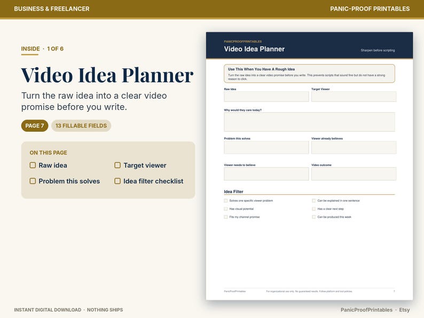Click the worksheet footer disclaimer text

(309, 291)
